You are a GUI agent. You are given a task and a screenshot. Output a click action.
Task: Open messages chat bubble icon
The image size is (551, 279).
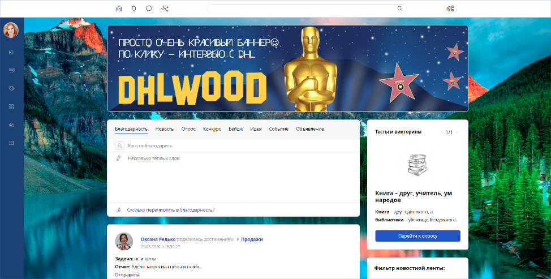pos(149,8)
